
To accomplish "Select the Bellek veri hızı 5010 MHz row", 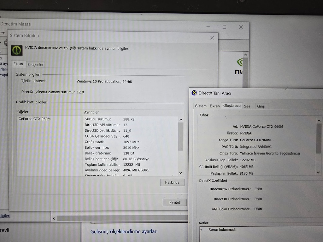I will point(131,147).
